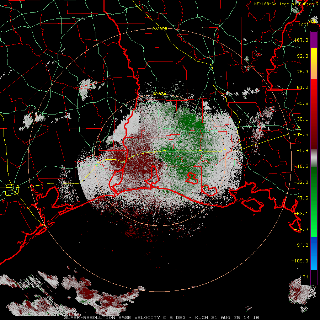Click the TH label on the scale
The image size is (320, 320).
tap(305, 277)
